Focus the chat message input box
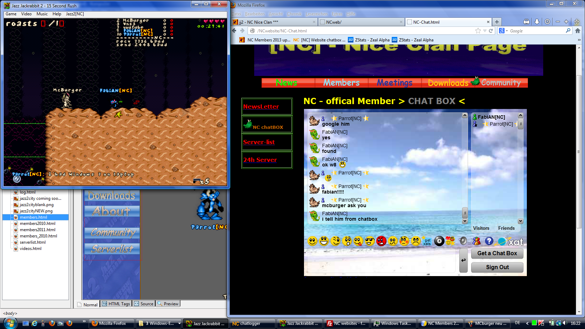 coord(381,260)
